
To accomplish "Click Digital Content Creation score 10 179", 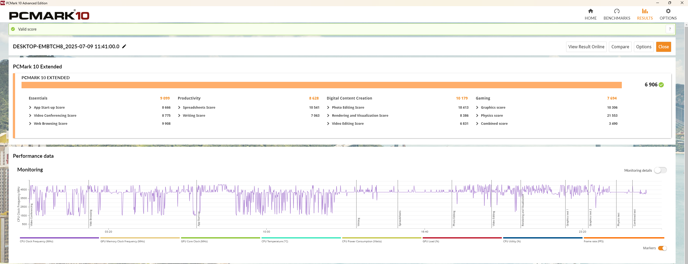I will point(462,98).
